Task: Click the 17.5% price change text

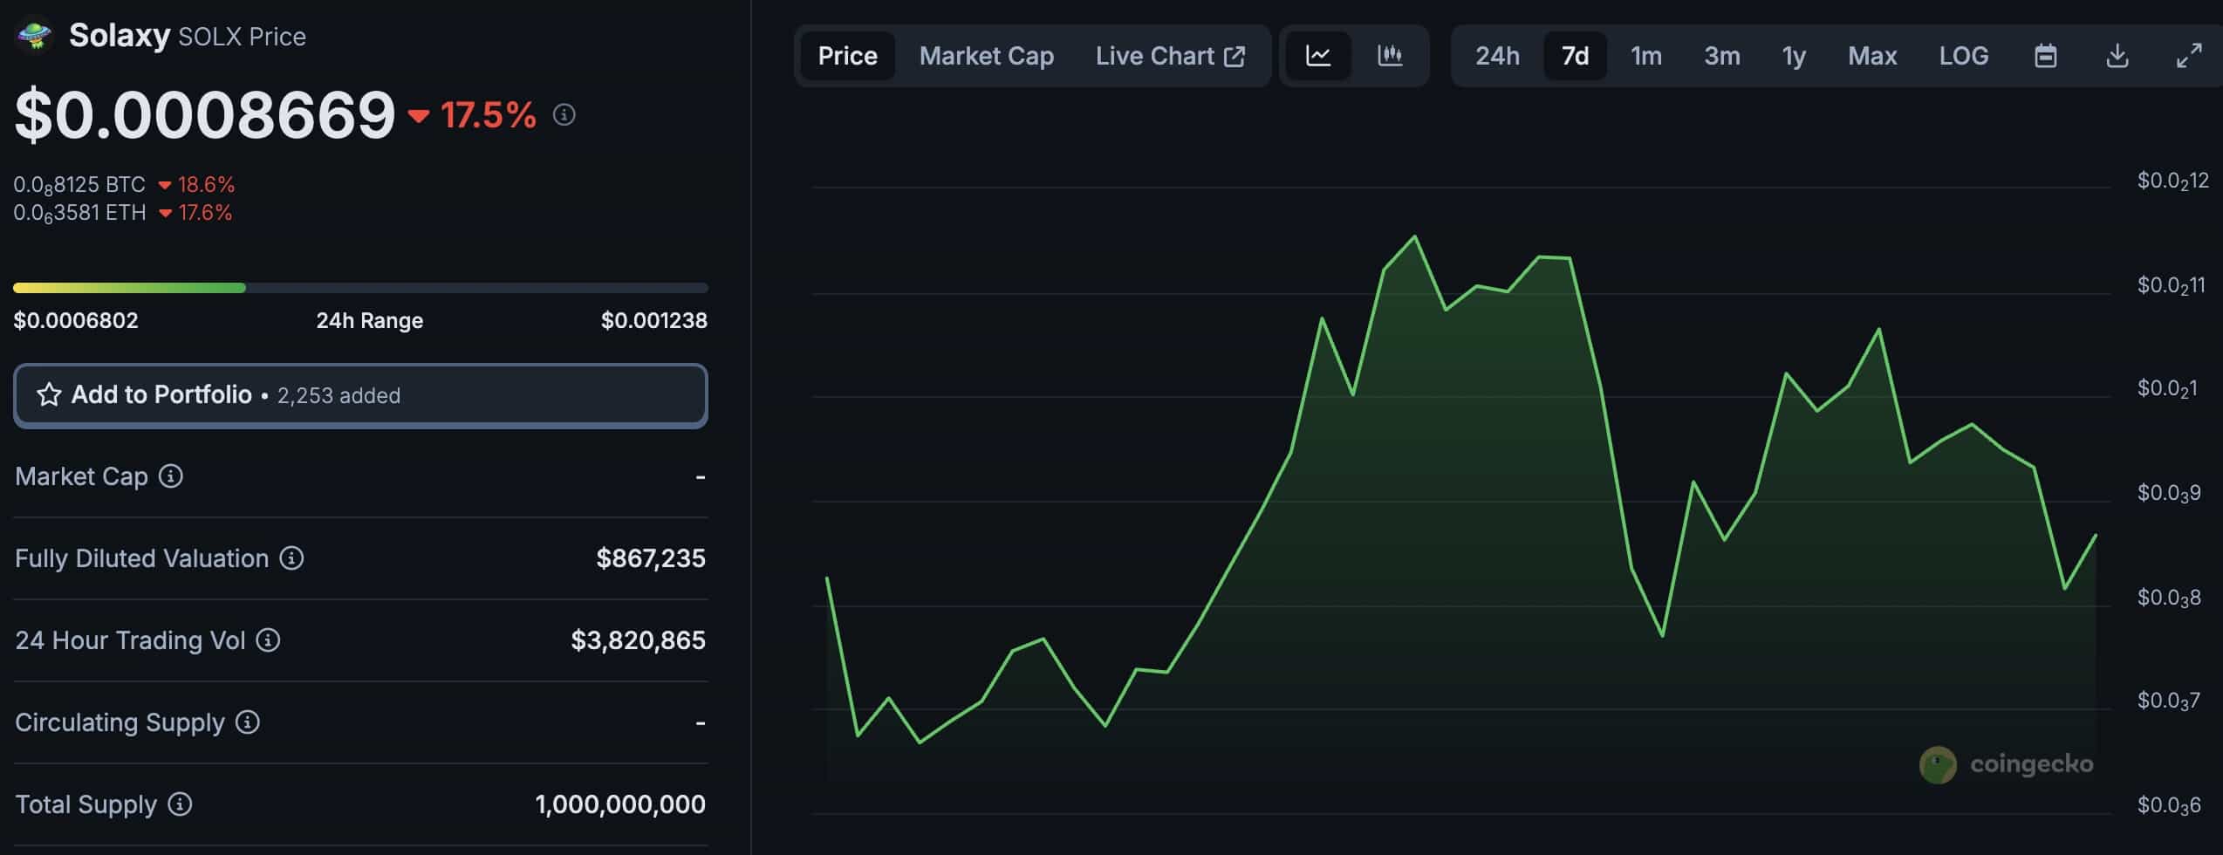Action: pos(488,115)
